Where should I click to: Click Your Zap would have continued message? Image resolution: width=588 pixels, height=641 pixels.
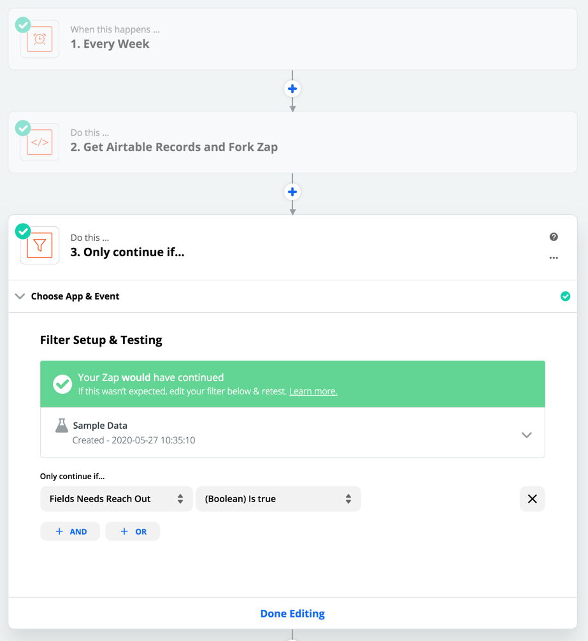click(x=151, y=377)
